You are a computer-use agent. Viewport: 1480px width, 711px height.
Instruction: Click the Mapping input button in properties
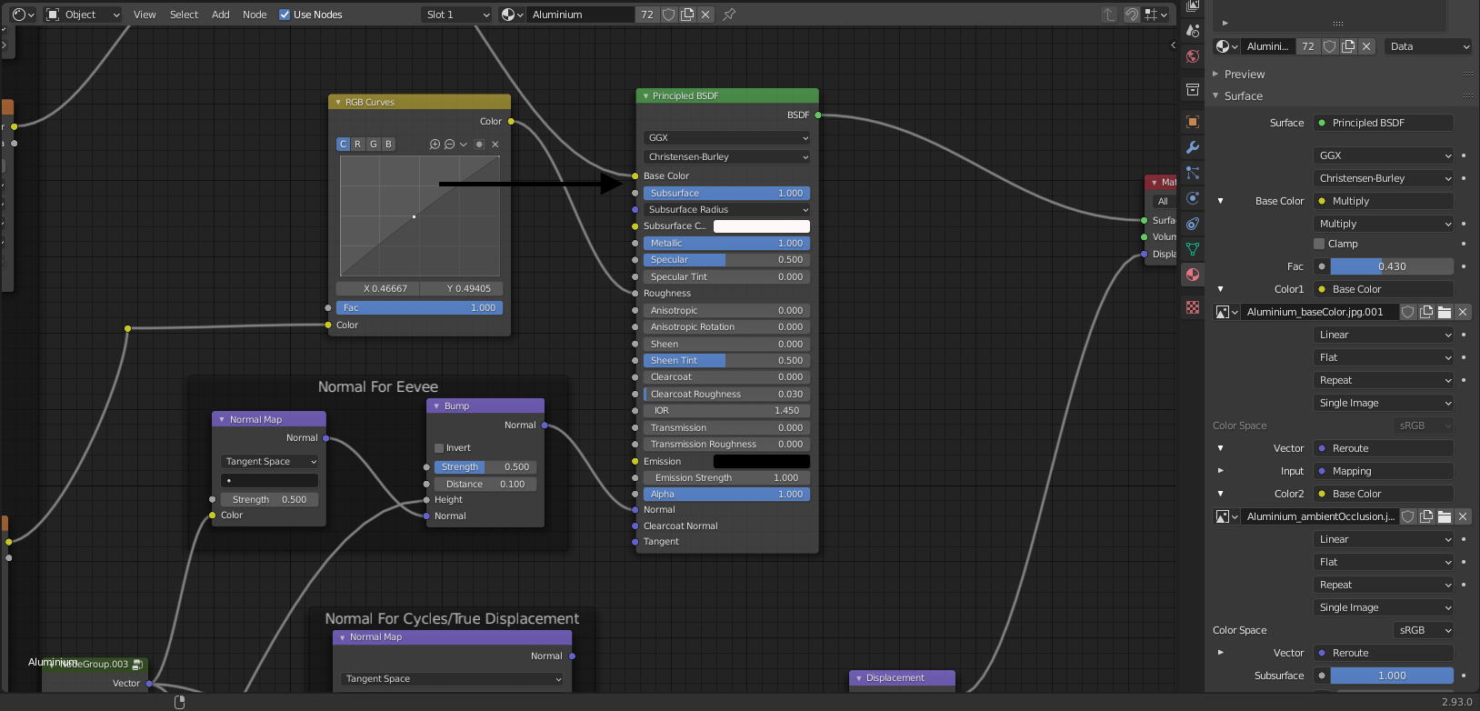[1384, 471]
